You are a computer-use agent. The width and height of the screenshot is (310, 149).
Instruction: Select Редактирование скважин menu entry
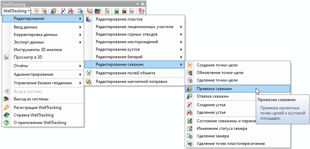(134, 64)
